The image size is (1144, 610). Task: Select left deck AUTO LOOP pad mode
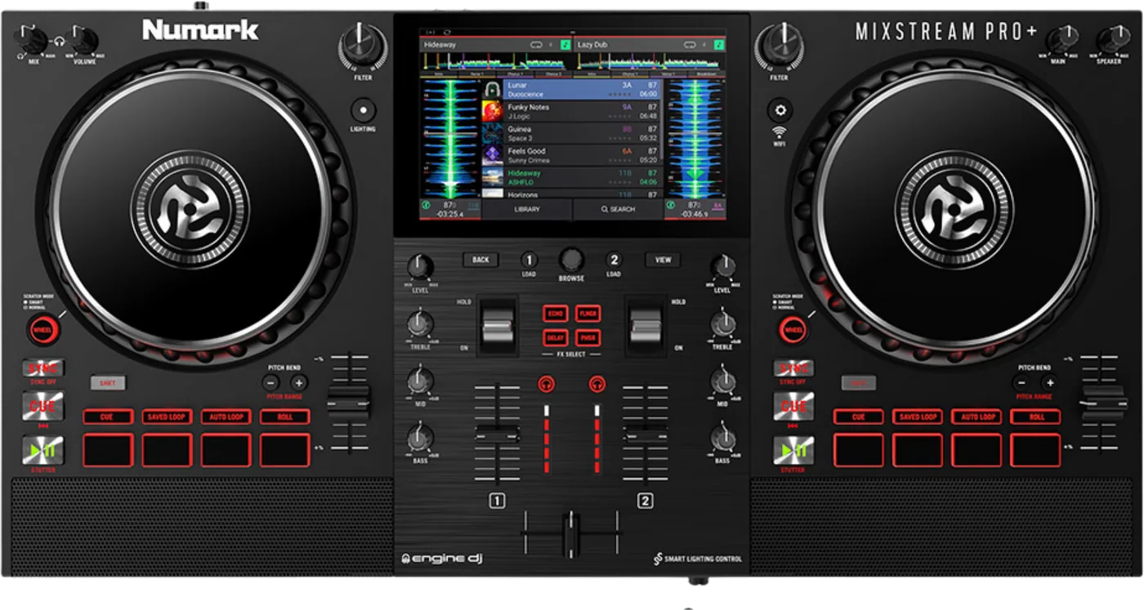pyautogui.click(x=226, y=417)
